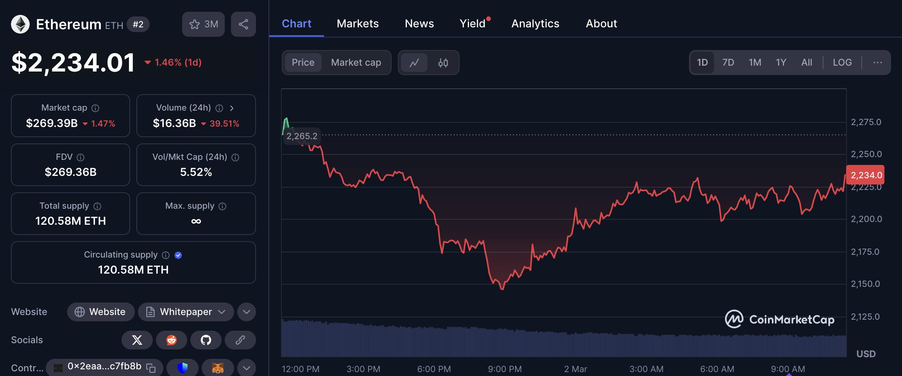Click the $269.39B market cap value
Image resolution: width=902 pixels, height=376 pixels.
(52, 123)
